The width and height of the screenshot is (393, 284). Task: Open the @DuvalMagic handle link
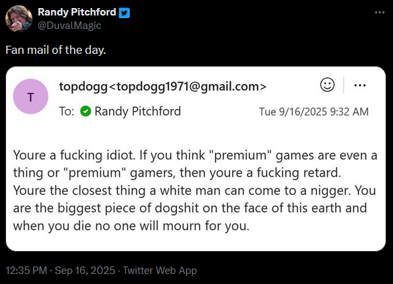pyautogui.click(x=69, y=26)
